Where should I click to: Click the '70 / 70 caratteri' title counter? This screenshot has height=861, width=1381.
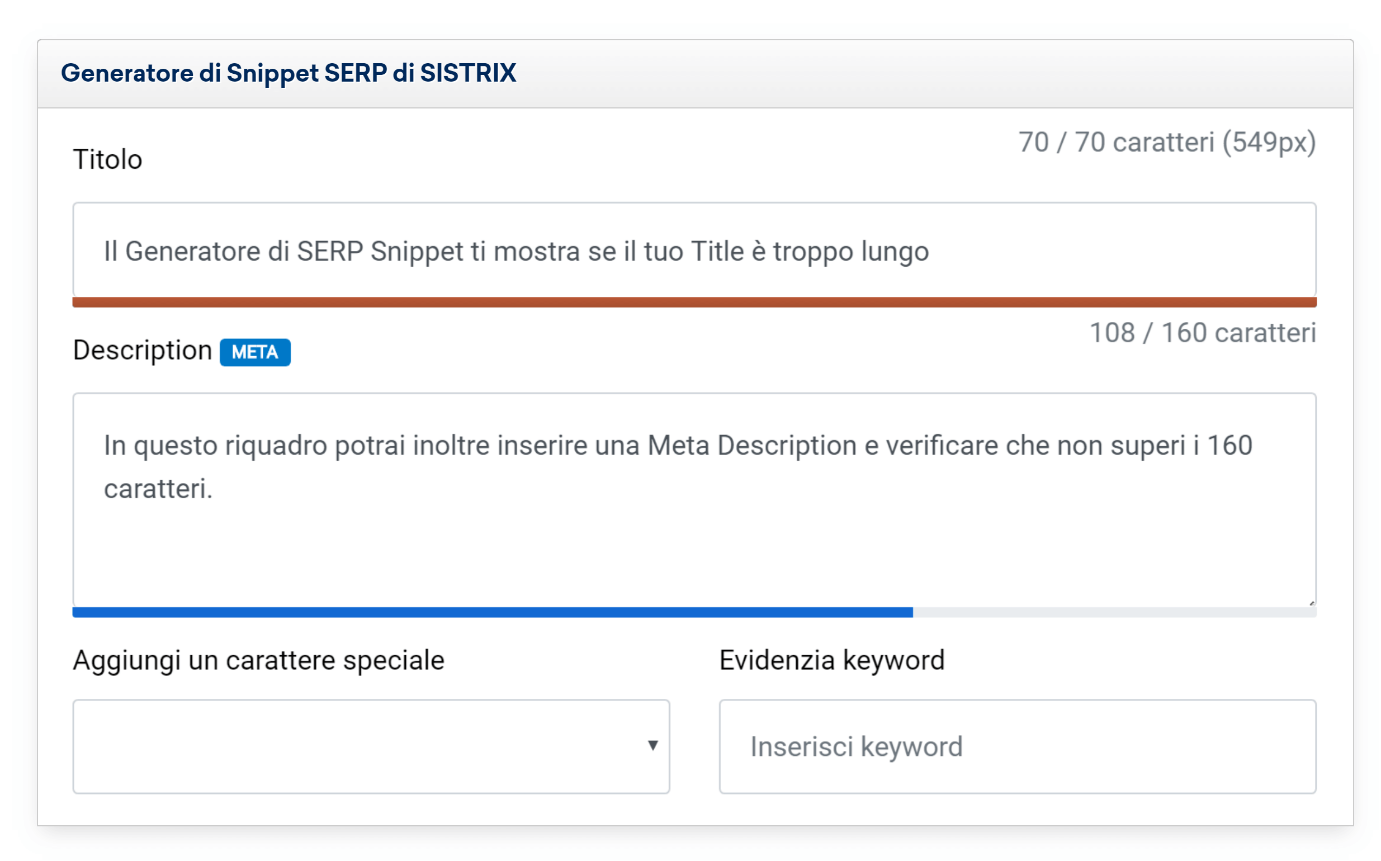pos(1166,143)
